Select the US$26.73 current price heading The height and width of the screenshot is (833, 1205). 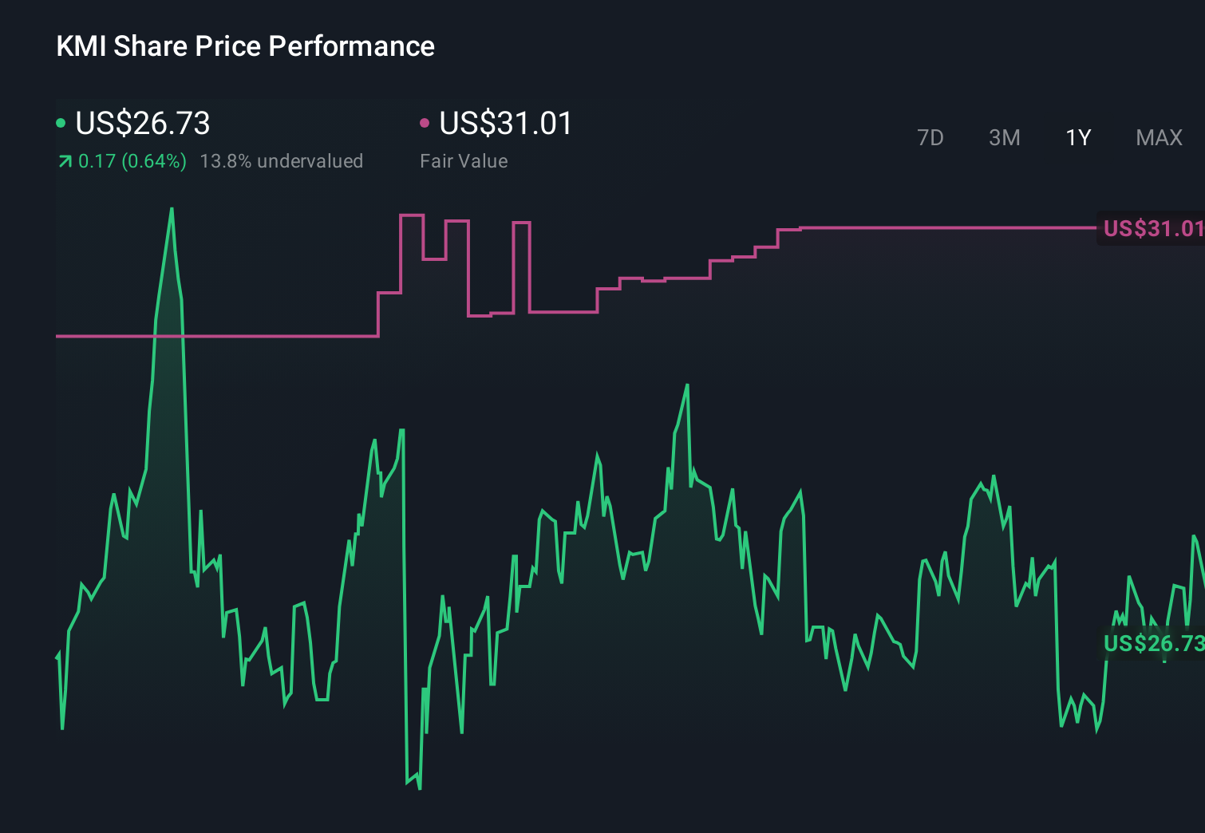click(142, 124)
